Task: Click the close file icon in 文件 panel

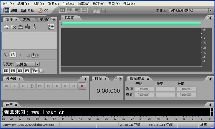Action: point(14,27)
